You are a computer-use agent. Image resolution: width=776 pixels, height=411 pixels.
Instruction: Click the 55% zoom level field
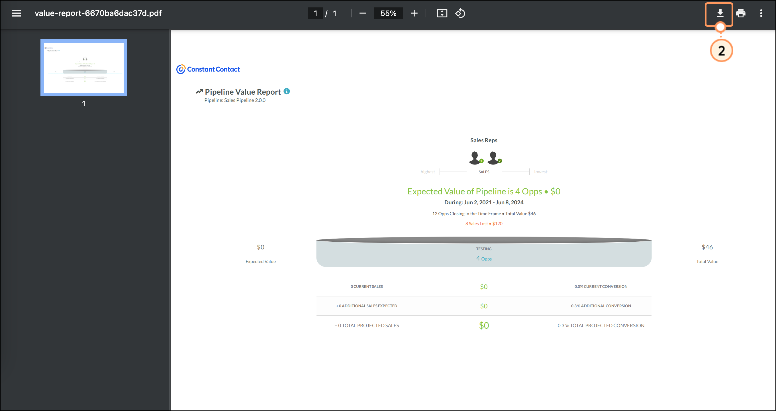pos(388,13)
